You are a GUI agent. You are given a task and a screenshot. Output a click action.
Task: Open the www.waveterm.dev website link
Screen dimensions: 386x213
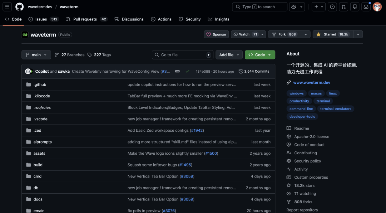(312, 82)
